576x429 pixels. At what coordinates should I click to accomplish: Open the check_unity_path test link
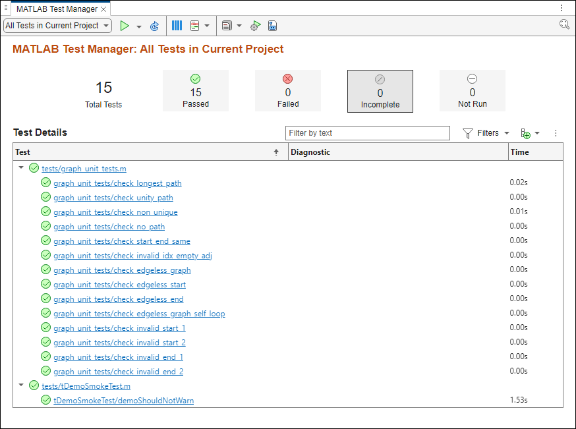(x=113, y=198)
